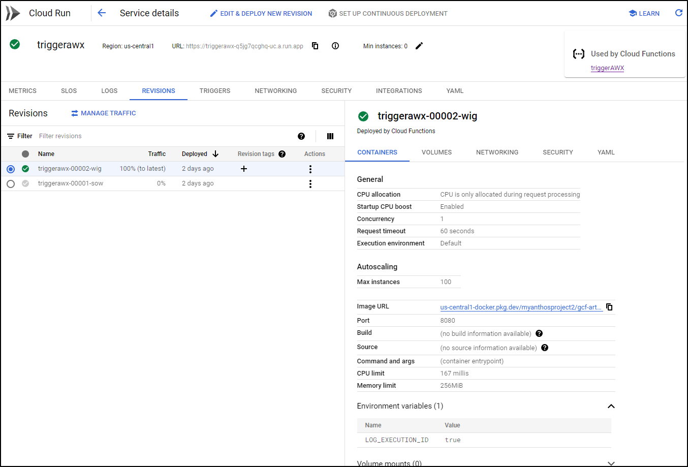Open the Integrations tab
The width and height of the screenshot is (688, 467).
[x=399, y=91]
